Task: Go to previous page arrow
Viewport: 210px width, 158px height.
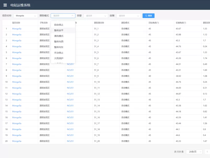Action: [x=207, y=152]
